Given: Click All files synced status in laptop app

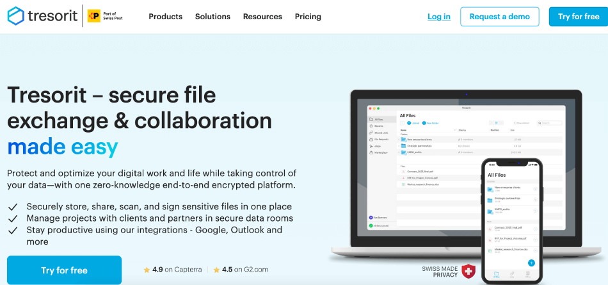Looking at the screenshot, I should point(380,225).
